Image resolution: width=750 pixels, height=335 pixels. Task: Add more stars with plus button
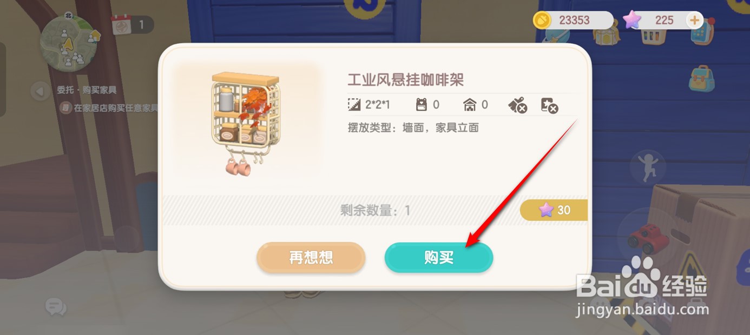694,21
